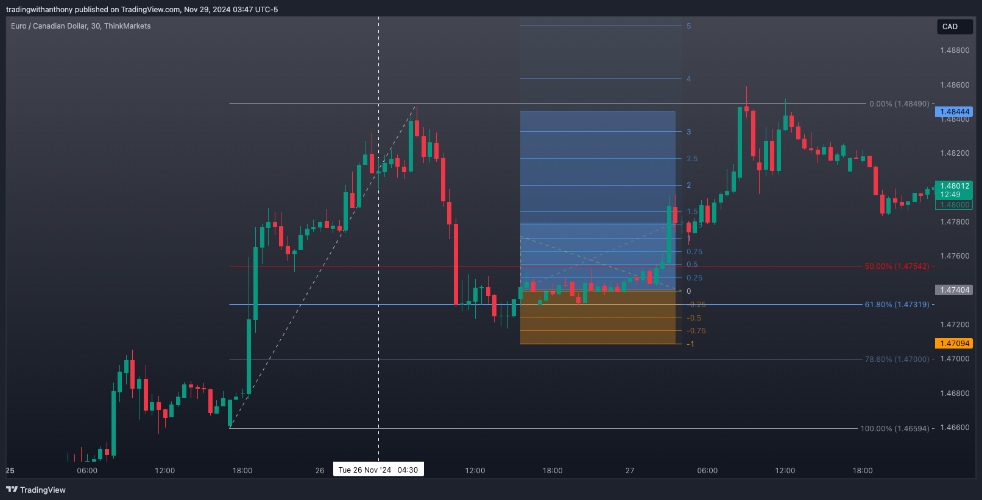Image resolution: width=982 pixels, height=500 pixels.
Task: Click the 0.00% (1.48490) Fibonacci label
Action: click(x=899, y=104)
